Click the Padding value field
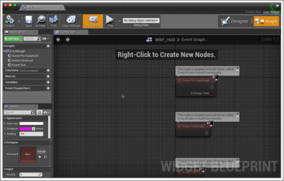This screenshot has height=181, width=284. click(31, 134)
